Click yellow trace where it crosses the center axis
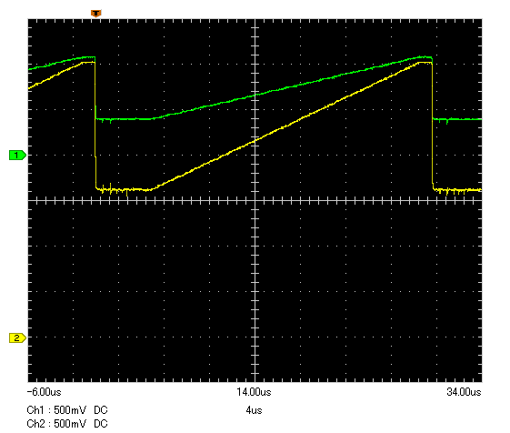Viewport: 510px width, 433px height. click(x=255, y=140)
